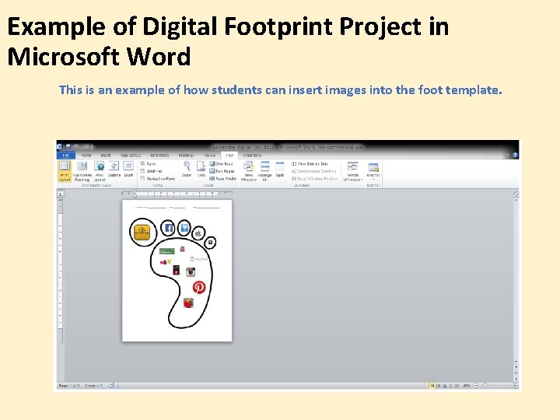560x420 pixels.
Task: Click the zoom in plus button
Action: click(515, 386)
